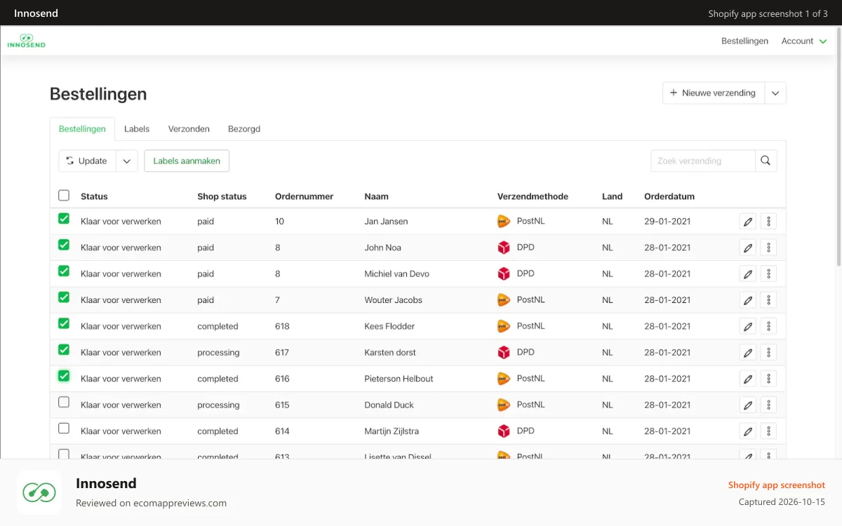
Task: Edit Wouter Jacobs' order with pencil icon
Action: 748,300
